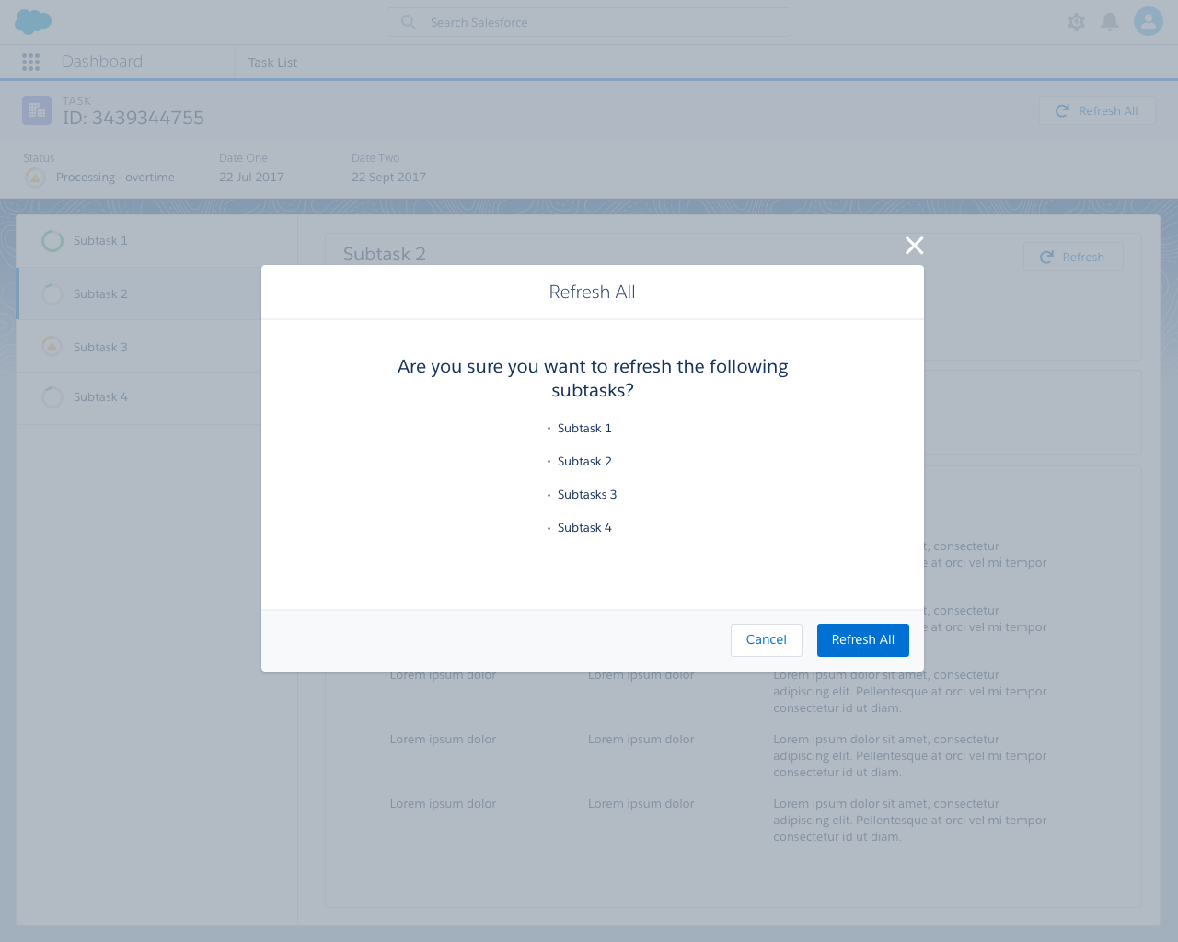Confirm with the blue Refresh All button
Image resolution: width=1178 pixels, height=942 pixels.
point(862,640)
